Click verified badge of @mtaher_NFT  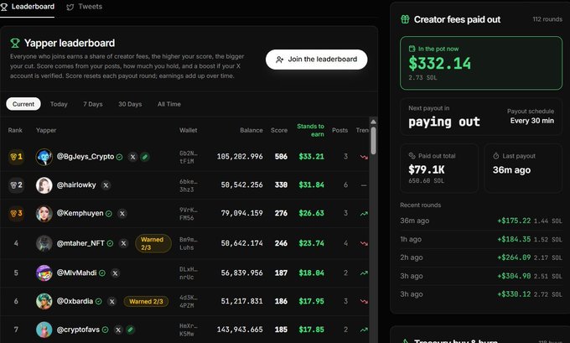pos(110,244)
